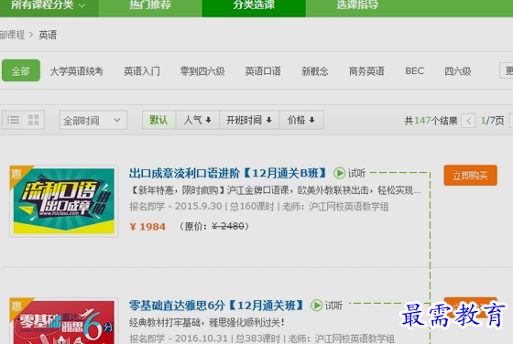Select 全部 category filter
The image size is (513, 344).
21,70
